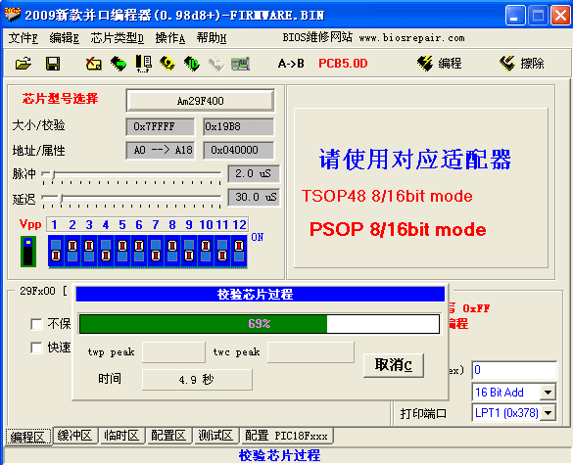Click the twc peak value field
573x465 pixels.
coord(310,352)
